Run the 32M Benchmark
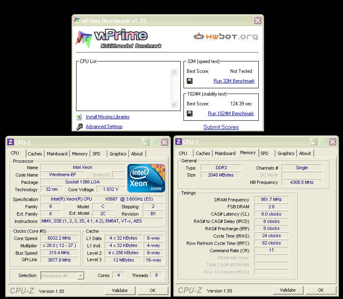Image resolution: width=343 pixels, height=299 pixels. [234, 81]
